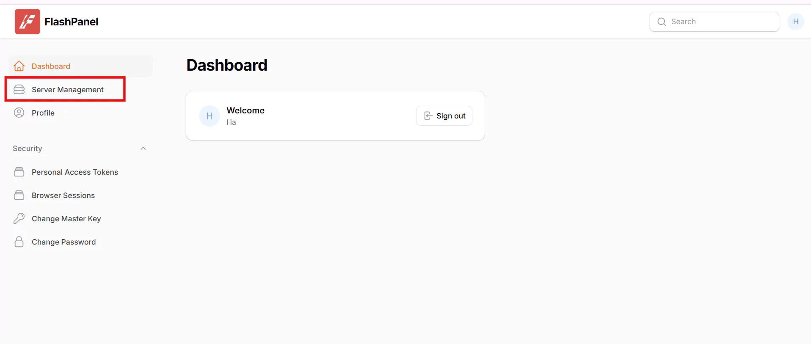Click the Change Password lock icon

(19, 242)
